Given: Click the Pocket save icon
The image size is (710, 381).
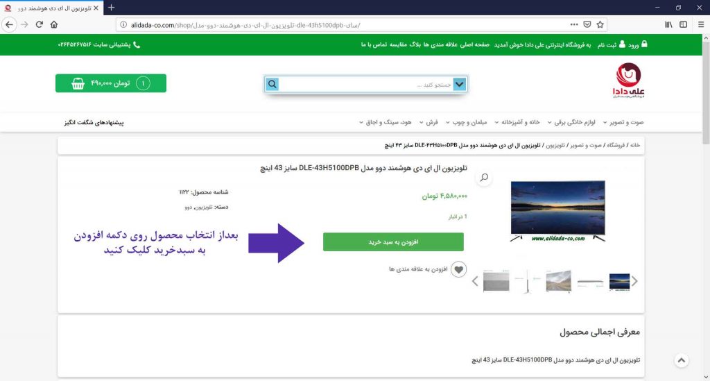Looking at the screenshot, I should [587, 24].
